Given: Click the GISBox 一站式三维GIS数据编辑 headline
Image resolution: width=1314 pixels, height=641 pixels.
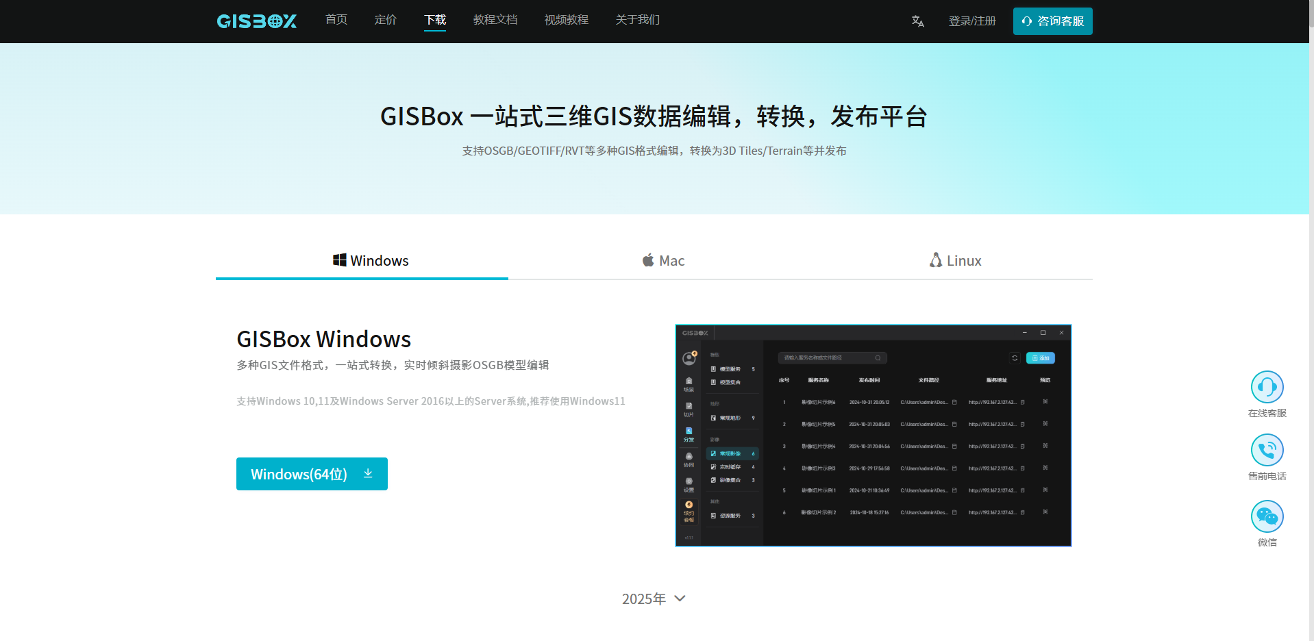Looking at the screenshot, I should pos(654,116).
